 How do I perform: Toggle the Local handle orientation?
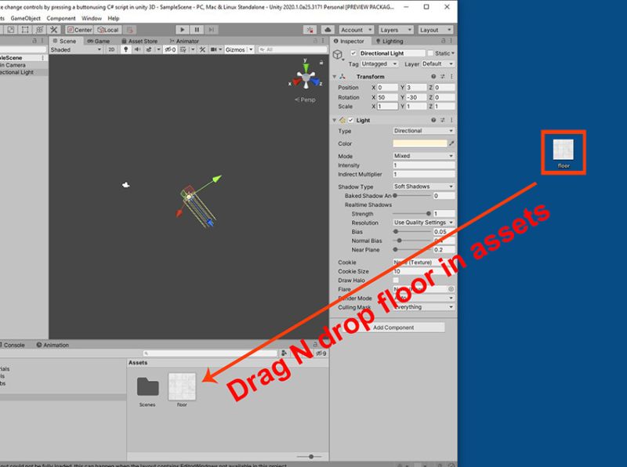108,30
